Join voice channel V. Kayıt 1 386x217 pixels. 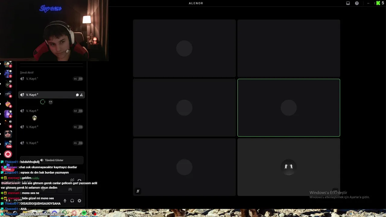point(52,79)
